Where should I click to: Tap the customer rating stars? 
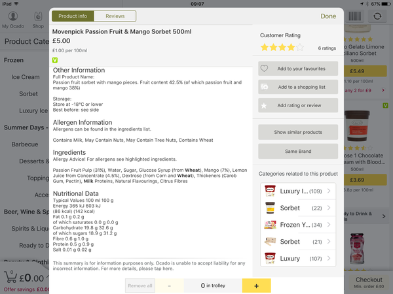282,47
